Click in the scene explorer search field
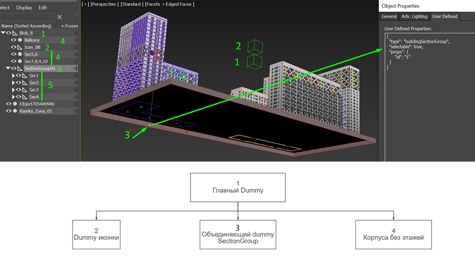The height and width of the screenshot is (266, 475). click(x=27, y=17)
